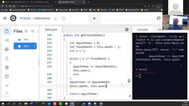The image size is (189, 106).
Task: Add a new folder in Files
Action: pos(33,31)
